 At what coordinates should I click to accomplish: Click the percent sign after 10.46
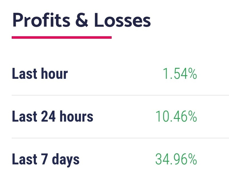click(x=192, y=117)
